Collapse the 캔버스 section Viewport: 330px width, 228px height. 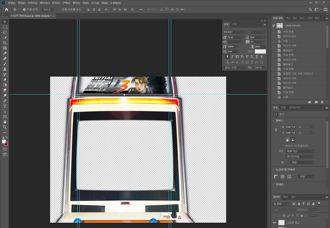(274, 120)
